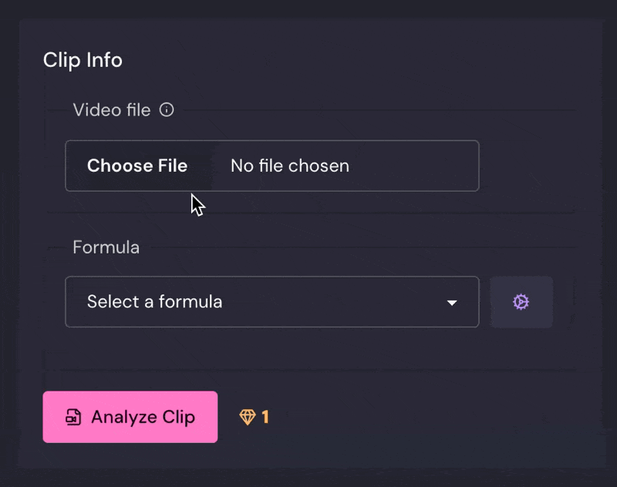This screenshot has width=617, height=487.
Task: Click the word Info in the panel heading
Action: (104, 60)
